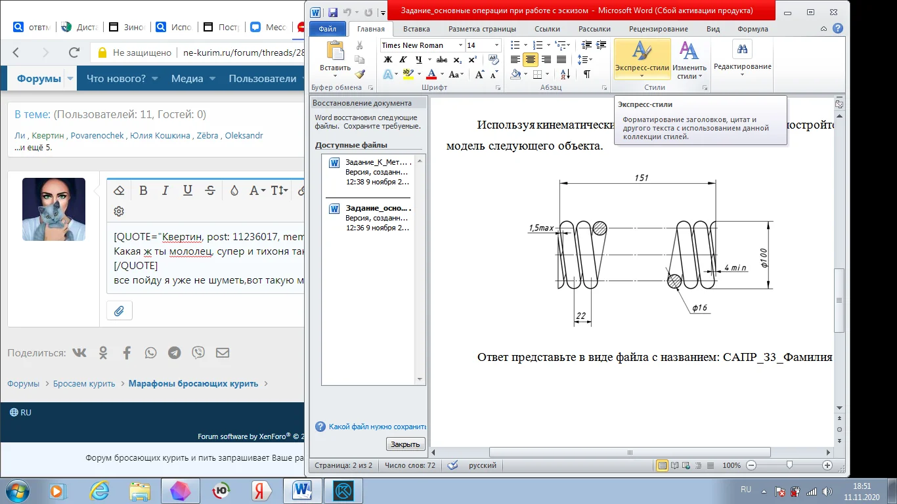
Task: Toggle center paragraph alignment
Action: click(531, 60)
